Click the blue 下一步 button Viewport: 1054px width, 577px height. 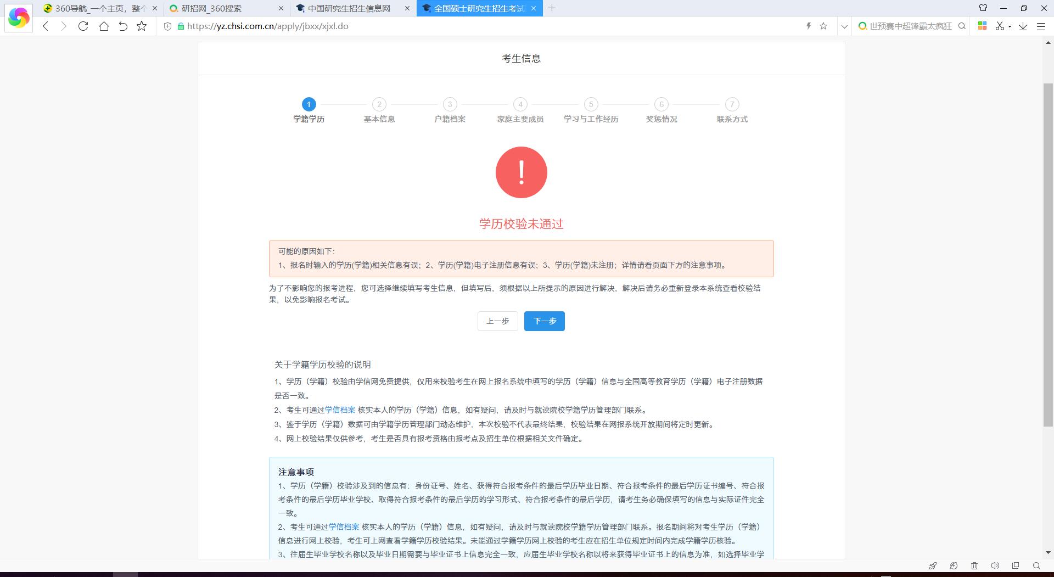(x=544, y=321)
